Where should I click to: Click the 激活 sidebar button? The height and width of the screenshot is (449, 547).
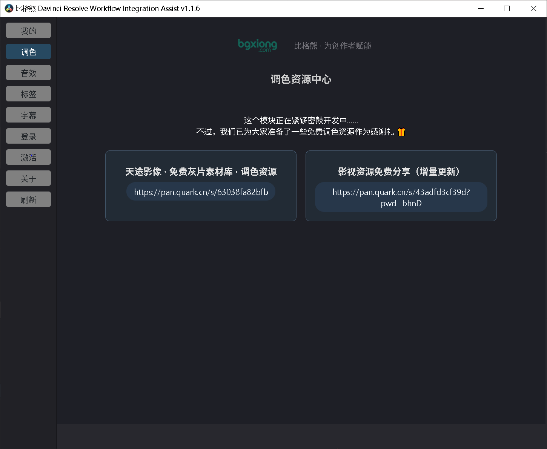click(28, 157)
